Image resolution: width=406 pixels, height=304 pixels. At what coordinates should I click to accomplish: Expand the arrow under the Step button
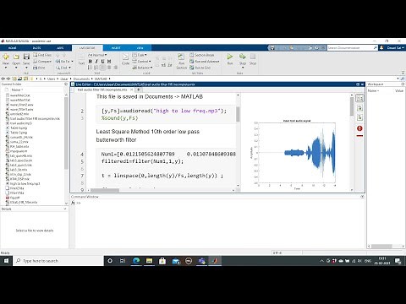pos(243,68)
